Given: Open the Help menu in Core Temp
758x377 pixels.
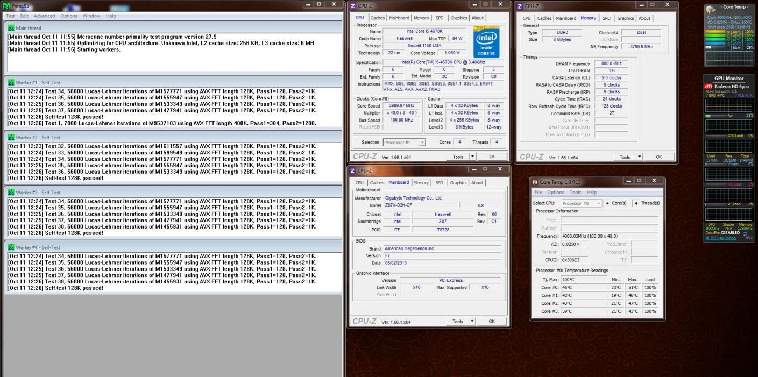Looking at the screenshot, I should (x=592, y=192).
